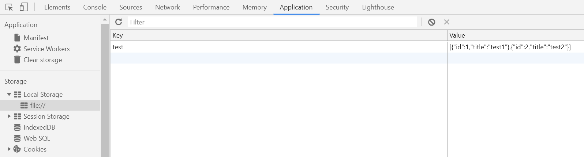Open the Manifest page icon
This screenshot has height=157, width=584.
point(17,38)
